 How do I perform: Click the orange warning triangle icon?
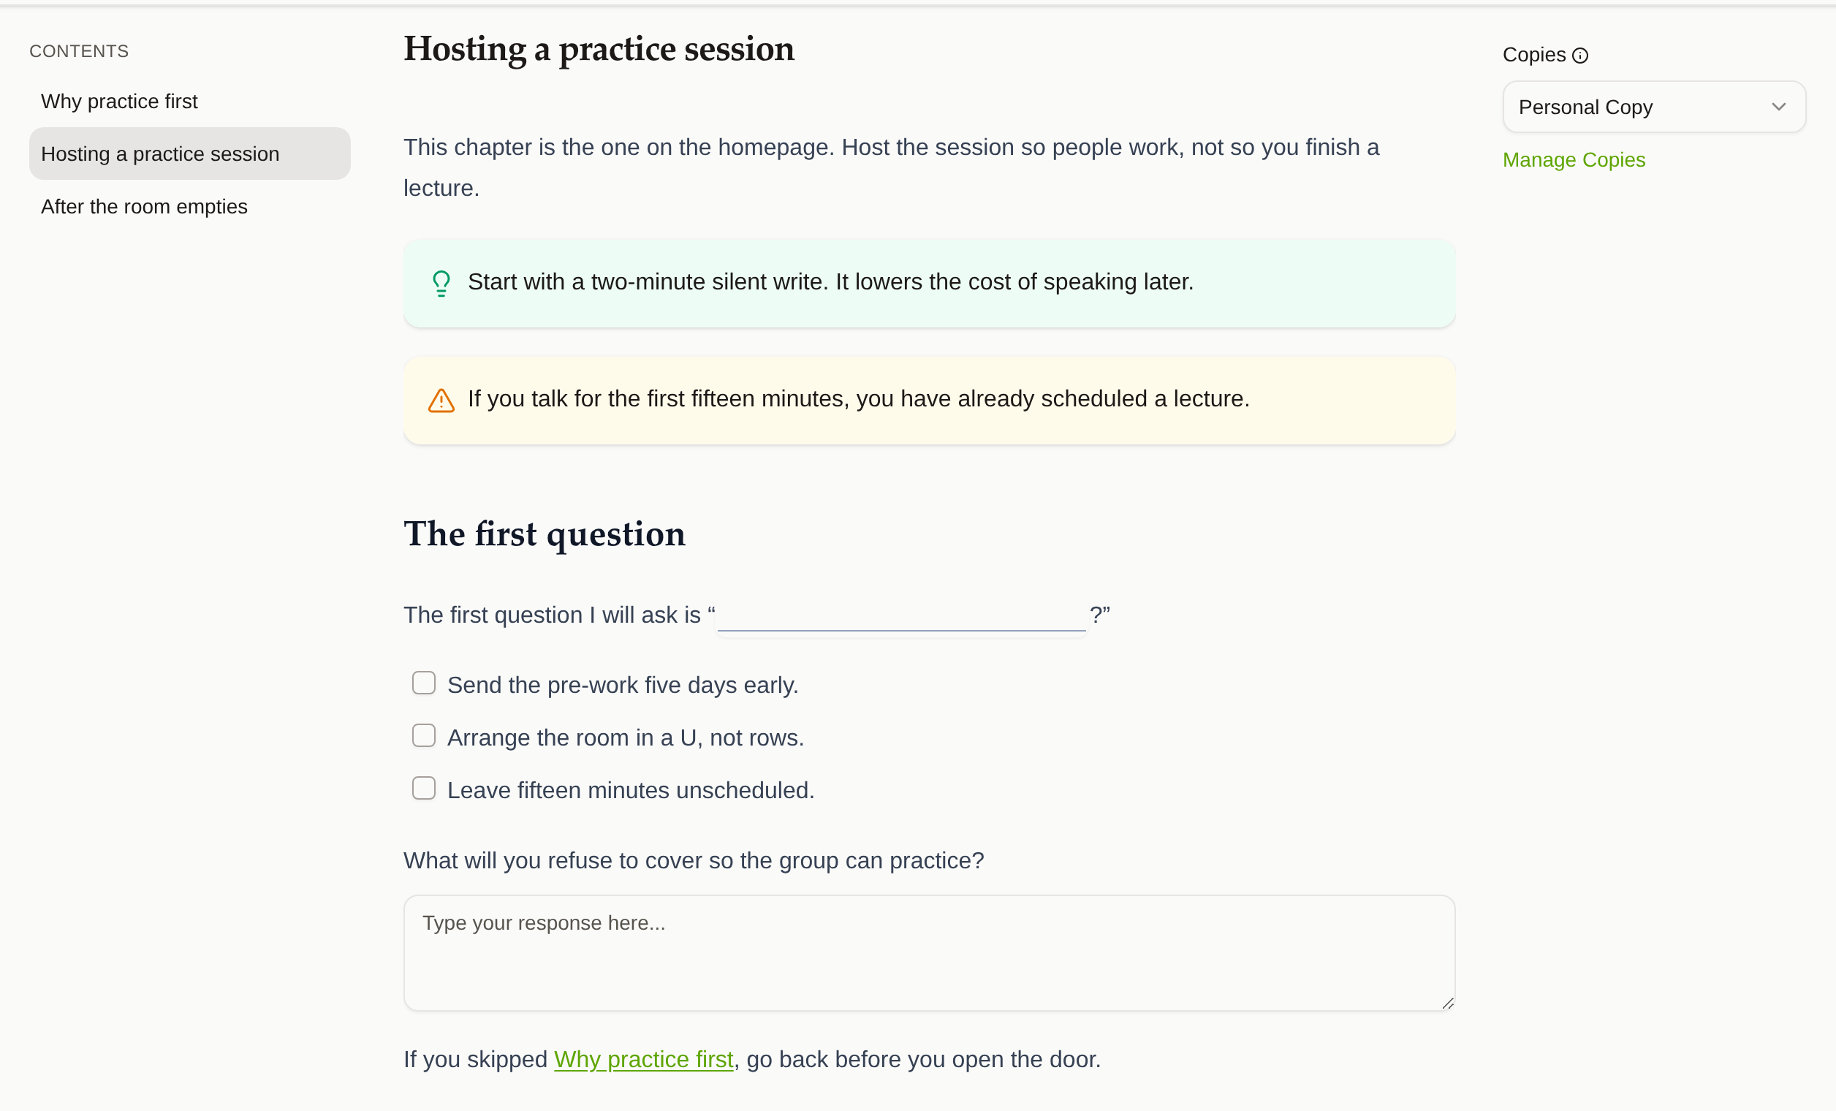pos(441,400)
